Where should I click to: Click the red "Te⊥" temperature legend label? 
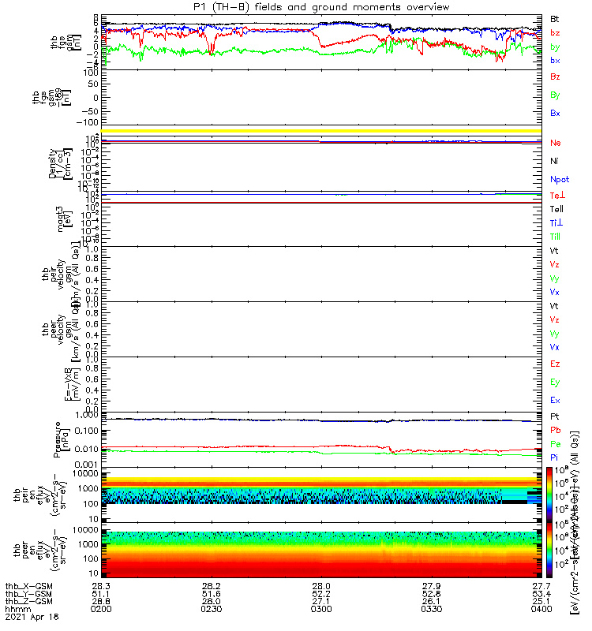[x=558, y=195]
